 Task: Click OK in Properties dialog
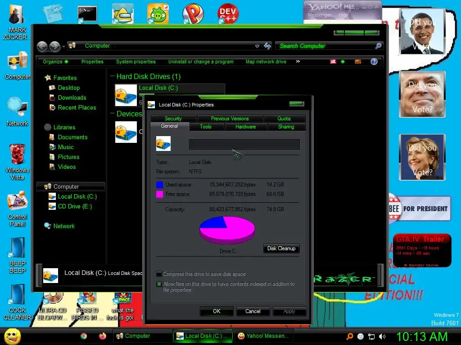pyautogui.click(x=217, y=311)
